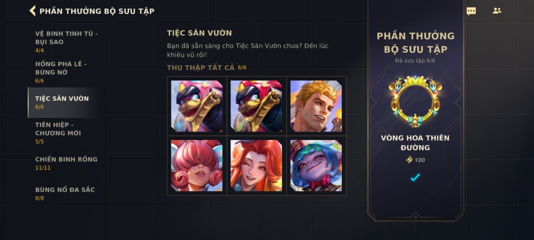Image resolution: width=534 pixels, height=240 pixels.
Task: Select the pink-hooded bird skin portrait
Action: (x=197, y=106)
